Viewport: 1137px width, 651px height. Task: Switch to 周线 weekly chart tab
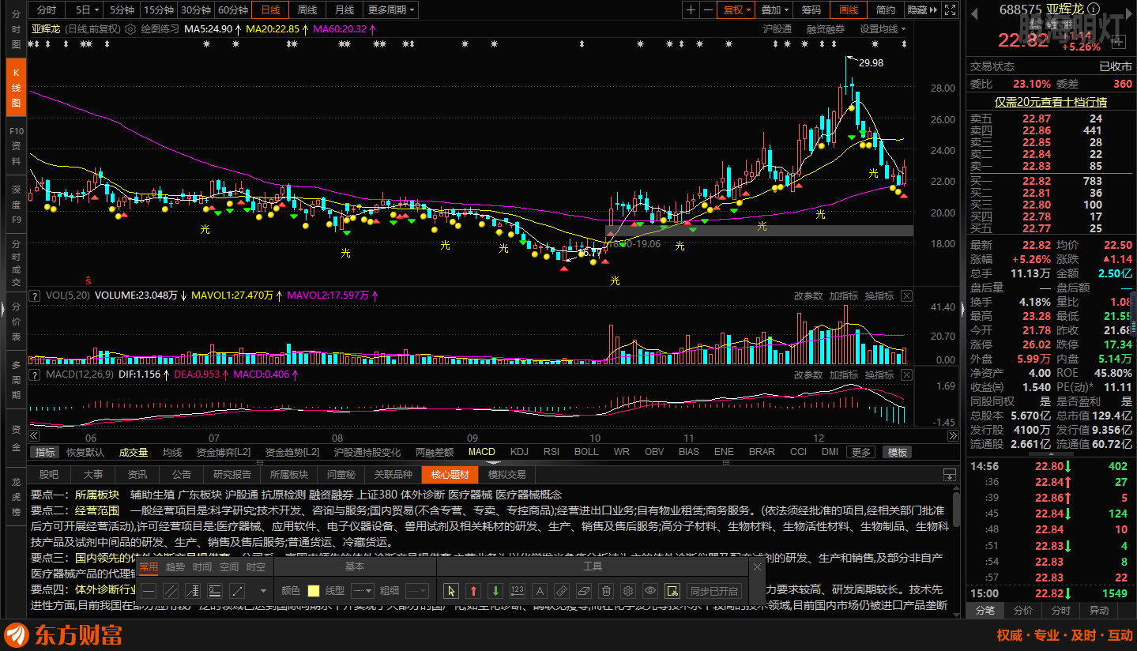point(307,9)
